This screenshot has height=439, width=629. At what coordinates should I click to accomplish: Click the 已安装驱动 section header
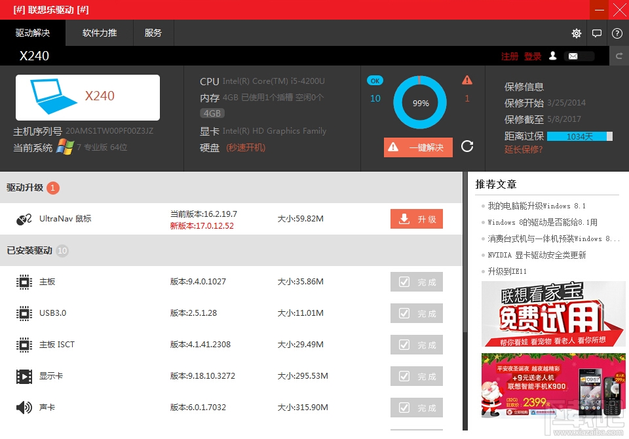coord(231,250)
